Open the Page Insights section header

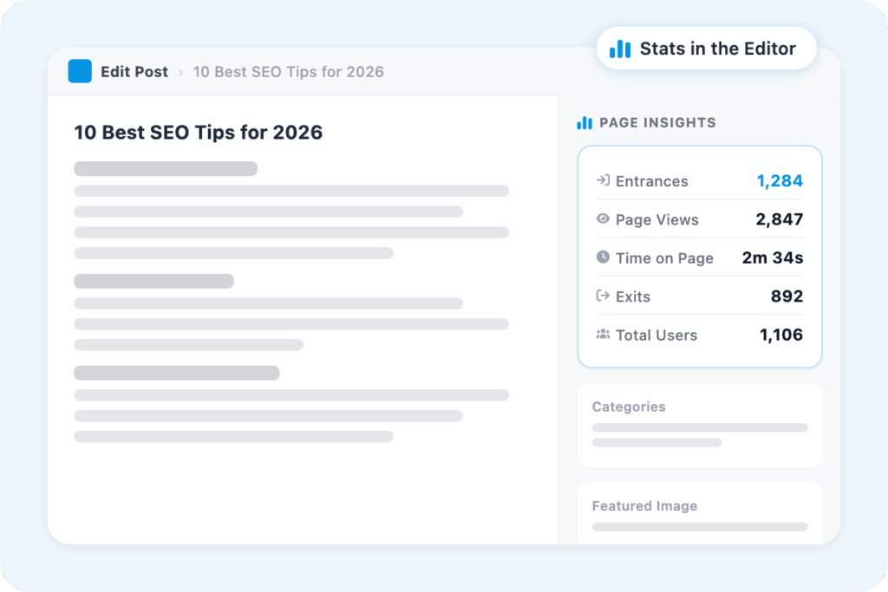657,123
